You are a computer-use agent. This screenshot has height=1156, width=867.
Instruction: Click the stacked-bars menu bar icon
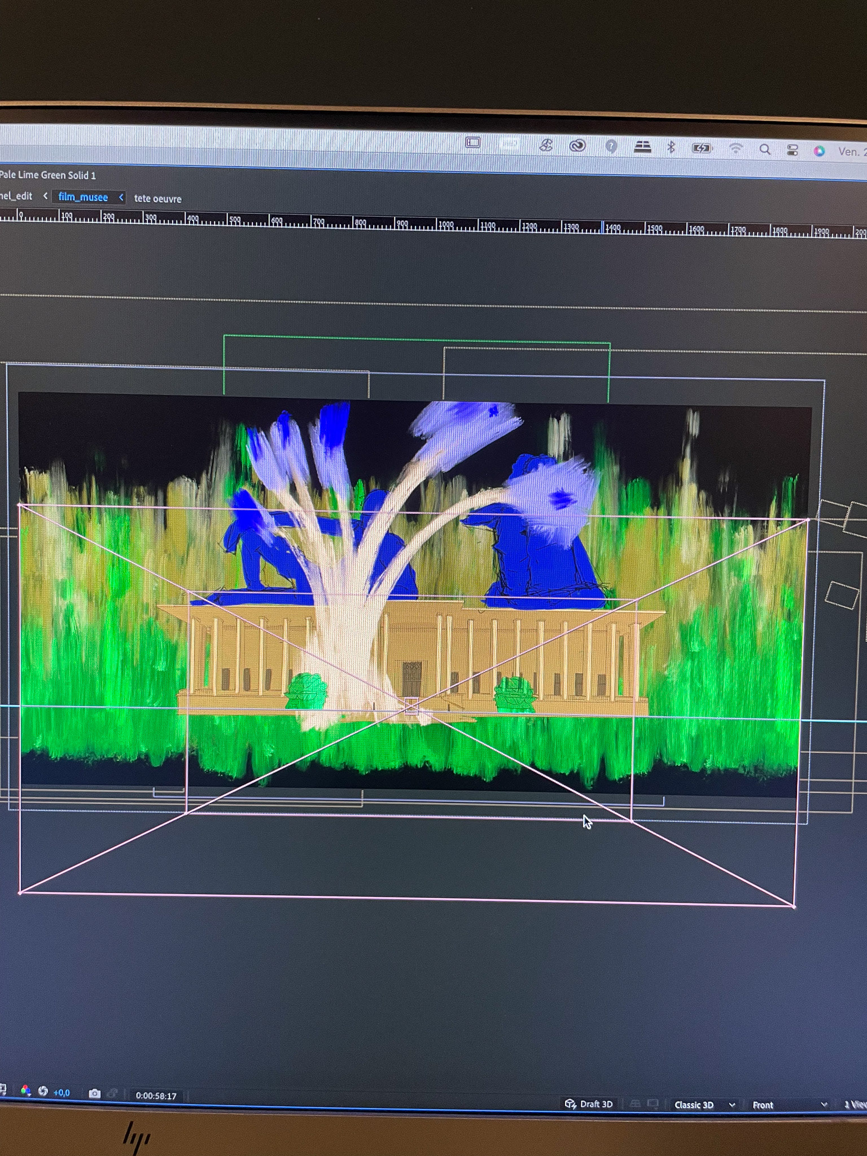(642, 147)
